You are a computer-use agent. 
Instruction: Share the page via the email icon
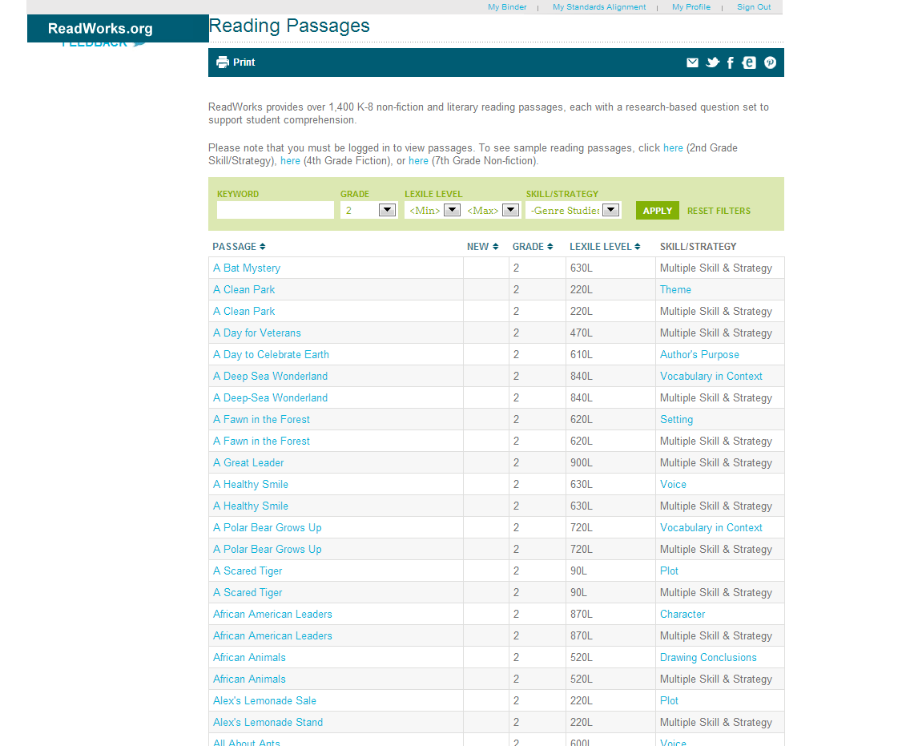[x=692, y=62]
